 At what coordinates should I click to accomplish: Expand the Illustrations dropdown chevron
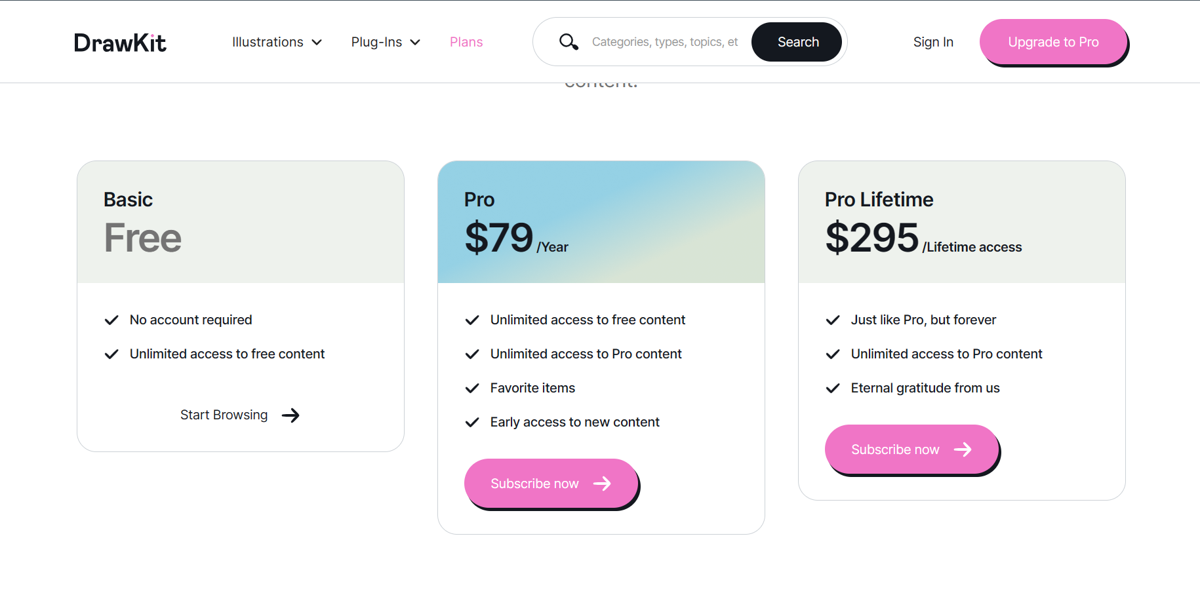pyautogui.click(x=317, y=43)
